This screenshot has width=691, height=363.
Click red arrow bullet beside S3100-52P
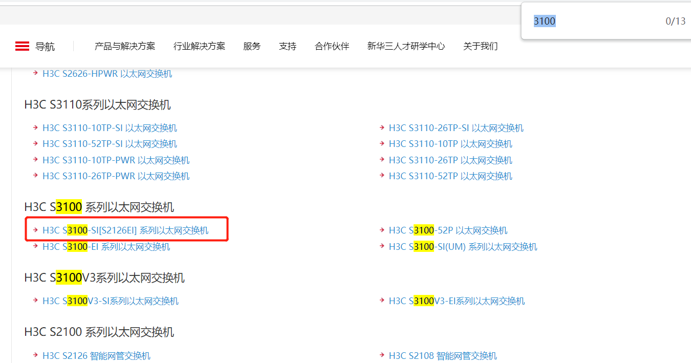click(382, 230)
